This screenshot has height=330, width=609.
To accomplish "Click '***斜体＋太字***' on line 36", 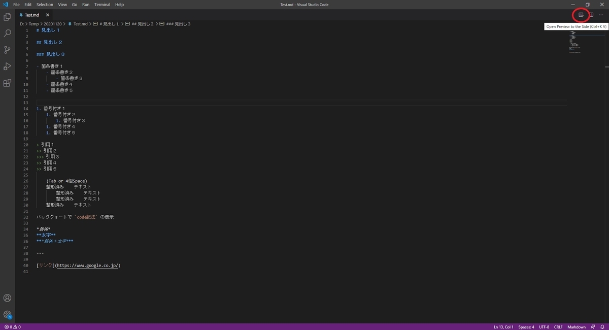I will [55, 241].
